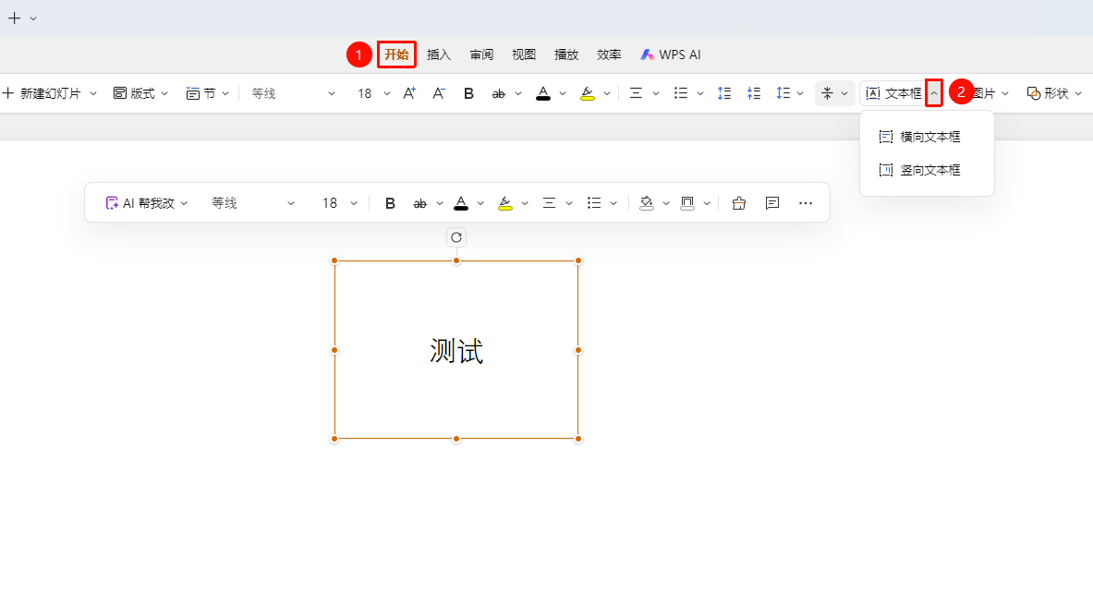Click the vertical text alignment icon
This screenshot has width=1093, height=593.
point(828,93)
